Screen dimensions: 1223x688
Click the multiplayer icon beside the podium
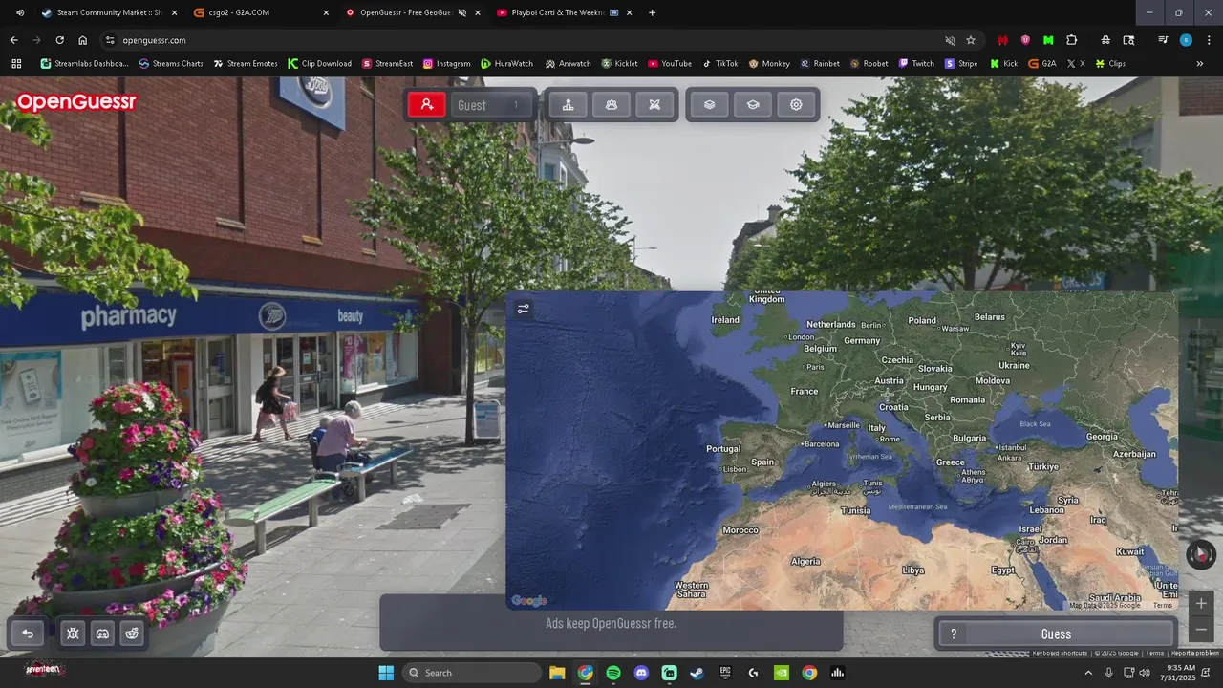611,105
